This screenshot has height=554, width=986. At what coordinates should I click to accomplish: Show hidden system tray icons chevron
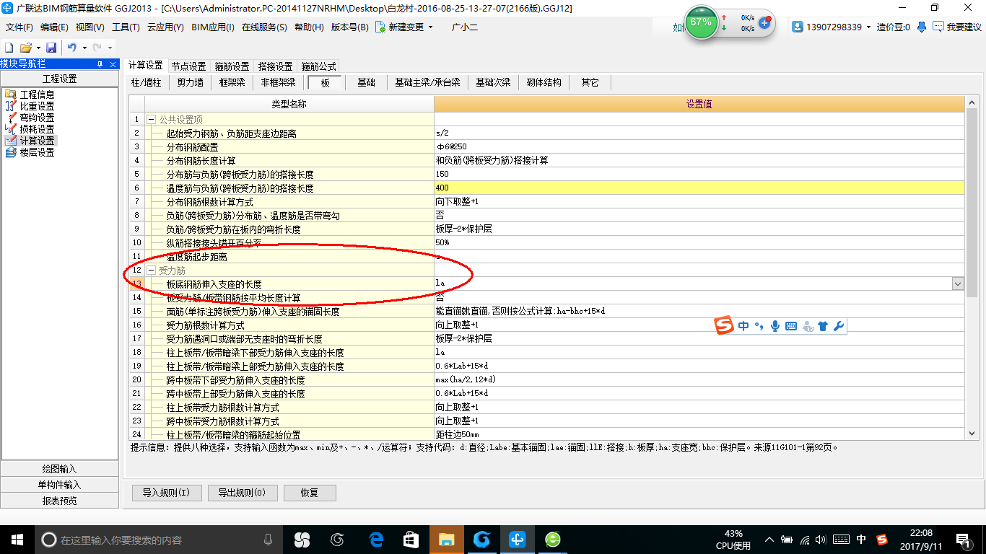770,540
